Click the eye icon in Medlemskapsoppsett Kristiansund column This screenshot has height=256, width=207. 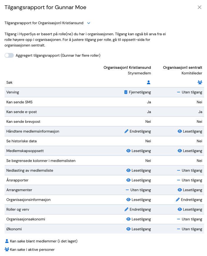(x=128, y=151)
